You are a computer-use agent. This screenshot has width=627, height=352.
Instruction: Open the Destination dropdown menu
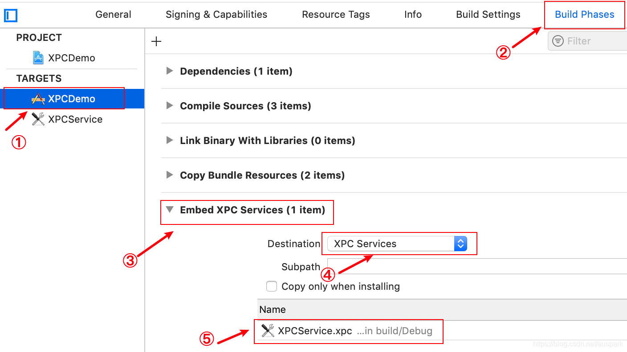pos(397,244)
